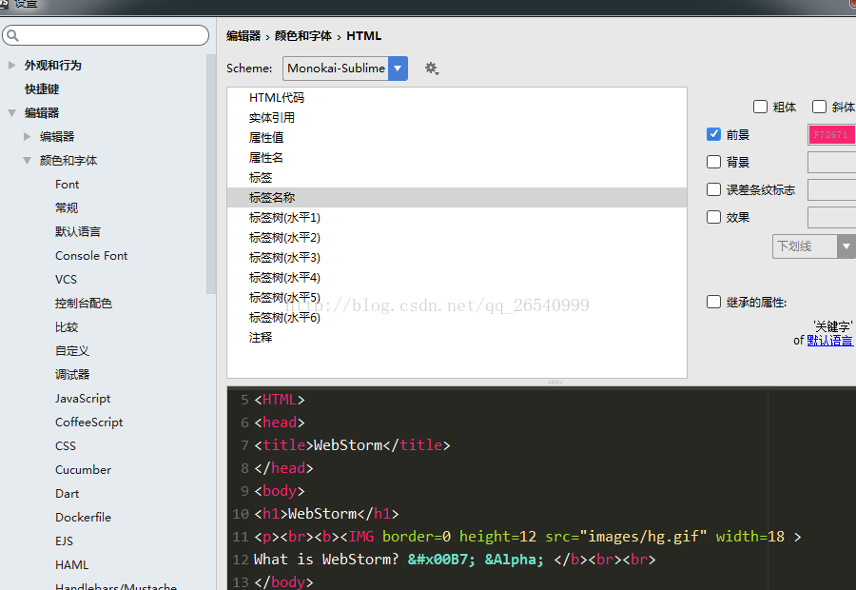The image size is (856, 590).
Task: Check the 背景 checkbox
Action: click(713, 162)
